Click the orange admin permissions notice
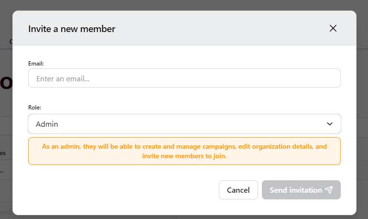The height and width of the screenshot is (219, 368). coord(184,151)
